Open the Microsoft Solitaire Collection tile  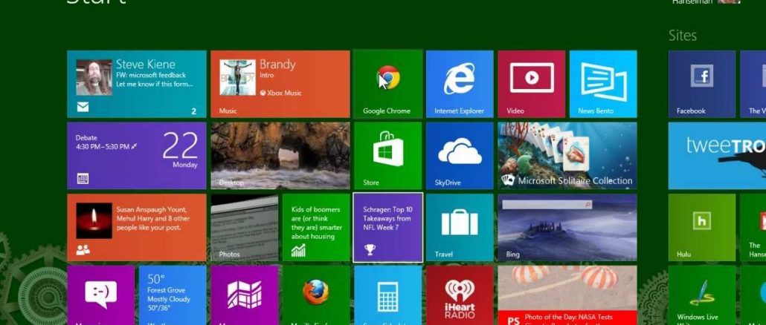click(567, 155)
